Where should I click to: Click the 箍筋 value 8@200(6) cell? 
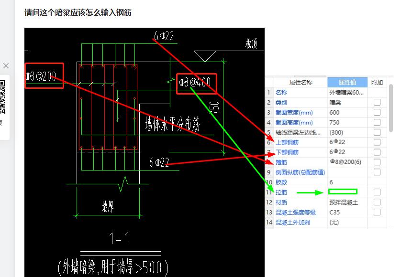tap(347, 162)
